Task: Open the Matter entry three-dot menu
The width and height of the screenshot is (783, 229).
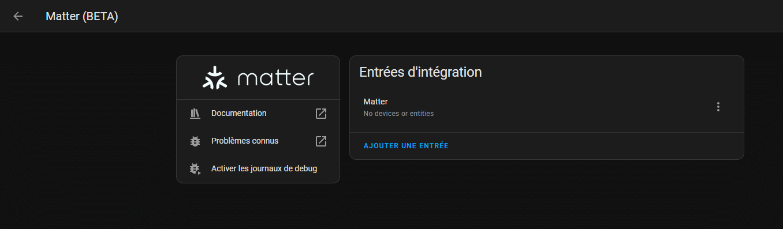Action: [718, 107]
